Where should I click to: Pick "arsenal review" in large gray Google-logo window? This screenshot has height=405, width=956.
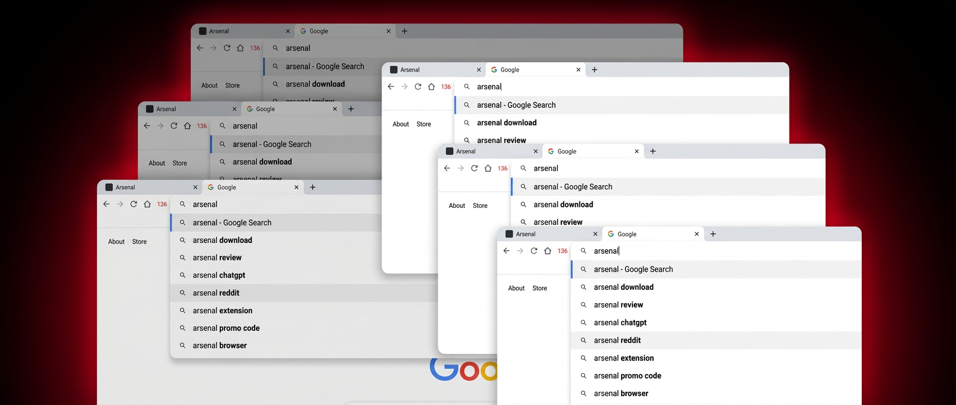click(x=276, y=257)
